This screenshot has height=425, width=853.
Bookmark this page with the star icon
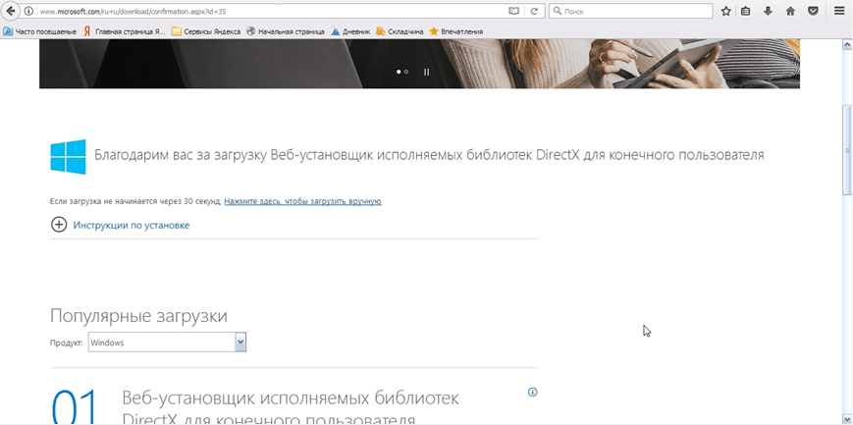726,11
